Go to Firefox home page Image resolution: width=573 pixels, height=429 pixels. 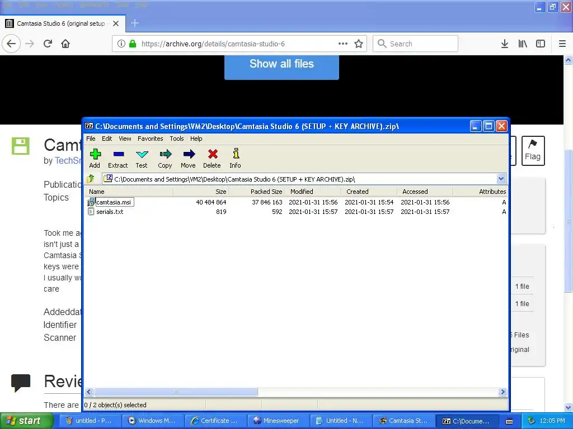click(x=65, y=44)
